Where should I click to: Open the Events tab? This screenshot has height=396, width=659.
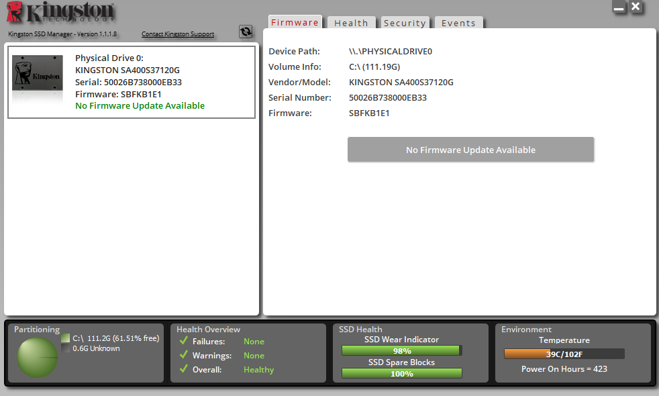(x=458, y=23)
